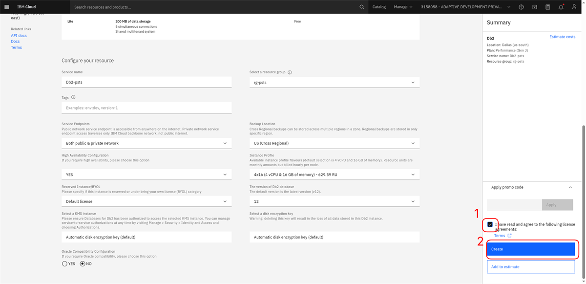Click the disk encryption key field
The width and height of the screenshot is (586, 284).
click(x=335, y=237)
